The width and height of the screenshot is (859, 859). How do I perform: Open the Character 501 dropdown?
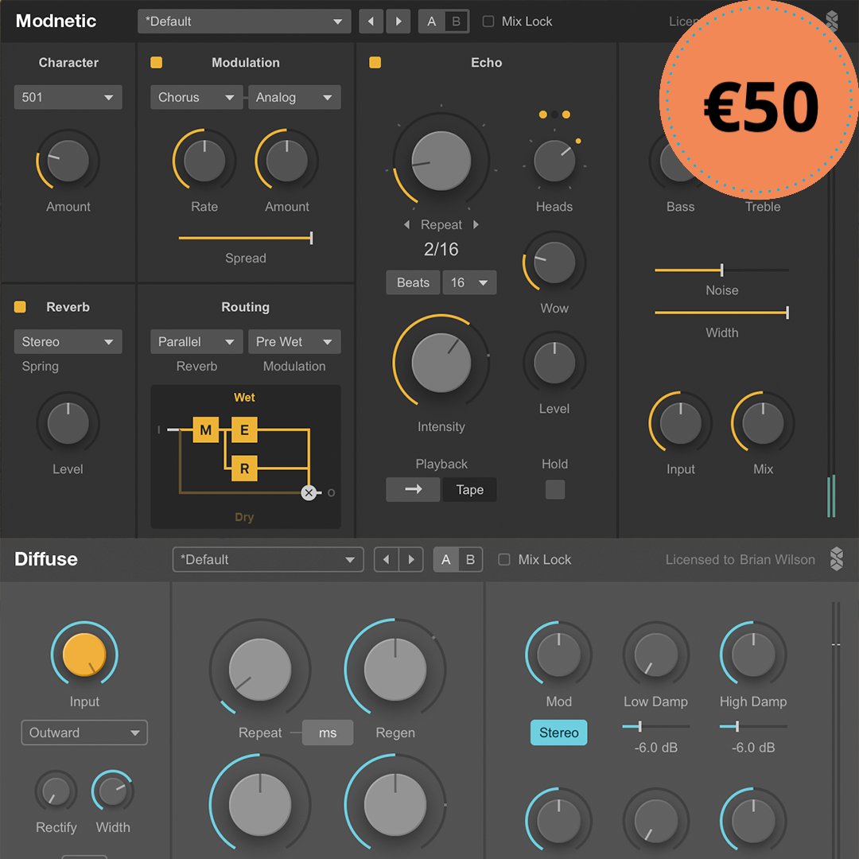[x=68, y=97]
